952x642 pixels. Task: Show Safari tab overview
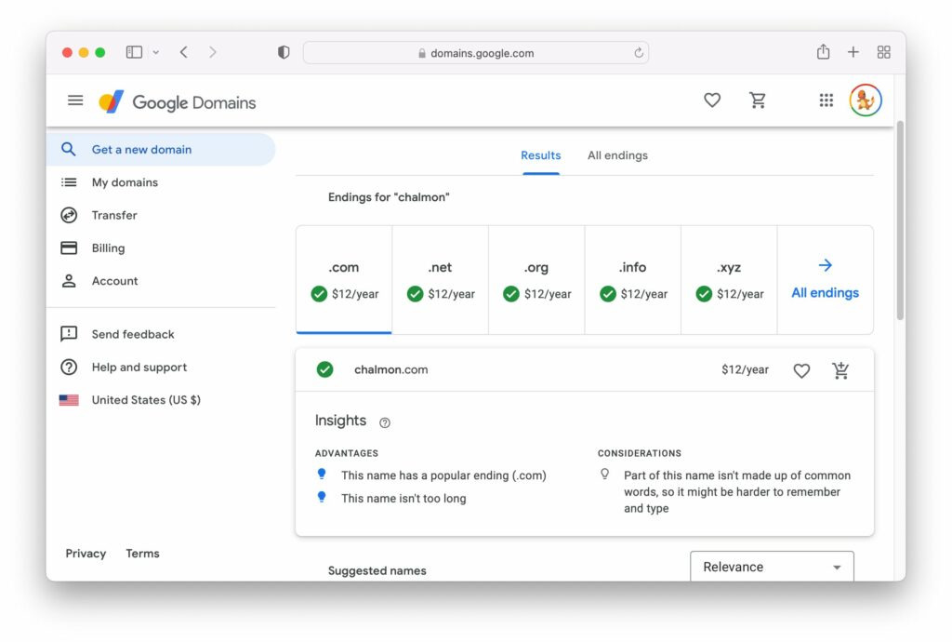883,52
